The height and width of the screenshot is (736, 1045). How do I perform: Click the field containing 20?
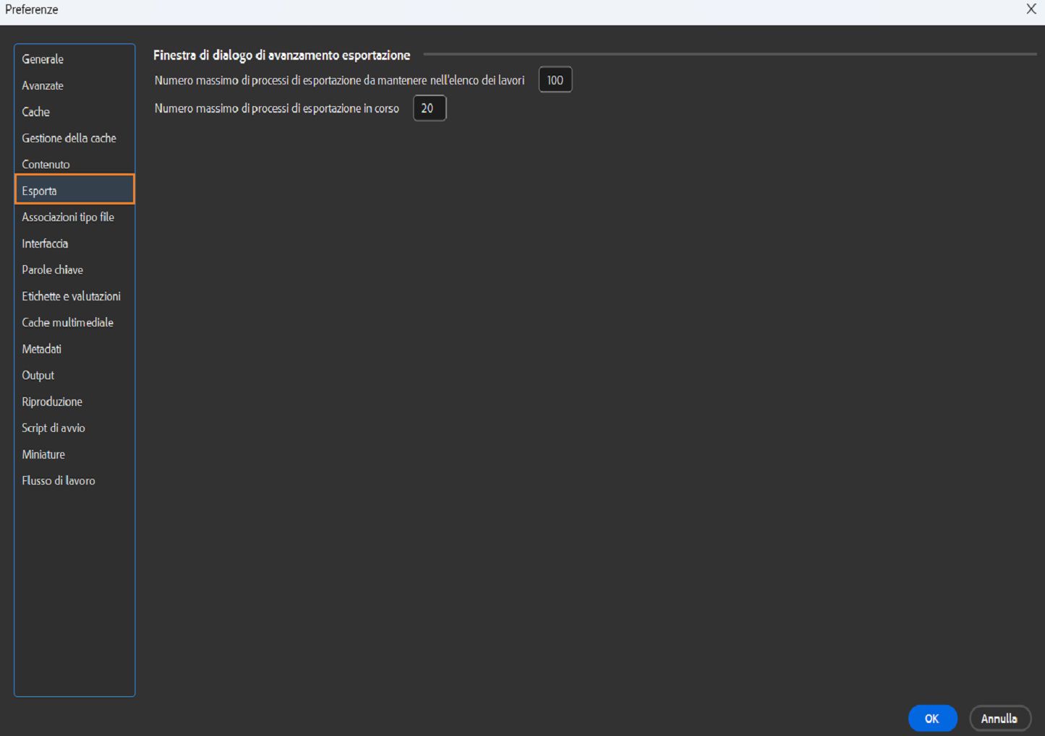pyautogui.click(x=430, y=108)
